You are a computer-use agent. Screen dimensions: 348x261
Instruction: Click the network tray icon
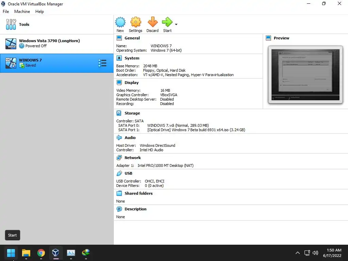pos(307,253)
